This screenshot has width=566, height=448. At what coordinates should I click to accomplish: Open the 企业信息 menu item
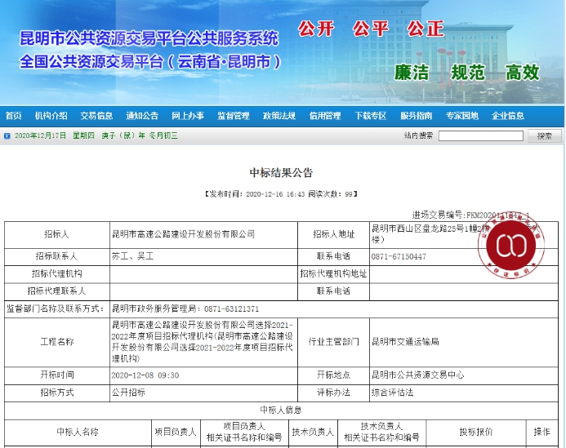pyautogui.click(x=508, y=116)
